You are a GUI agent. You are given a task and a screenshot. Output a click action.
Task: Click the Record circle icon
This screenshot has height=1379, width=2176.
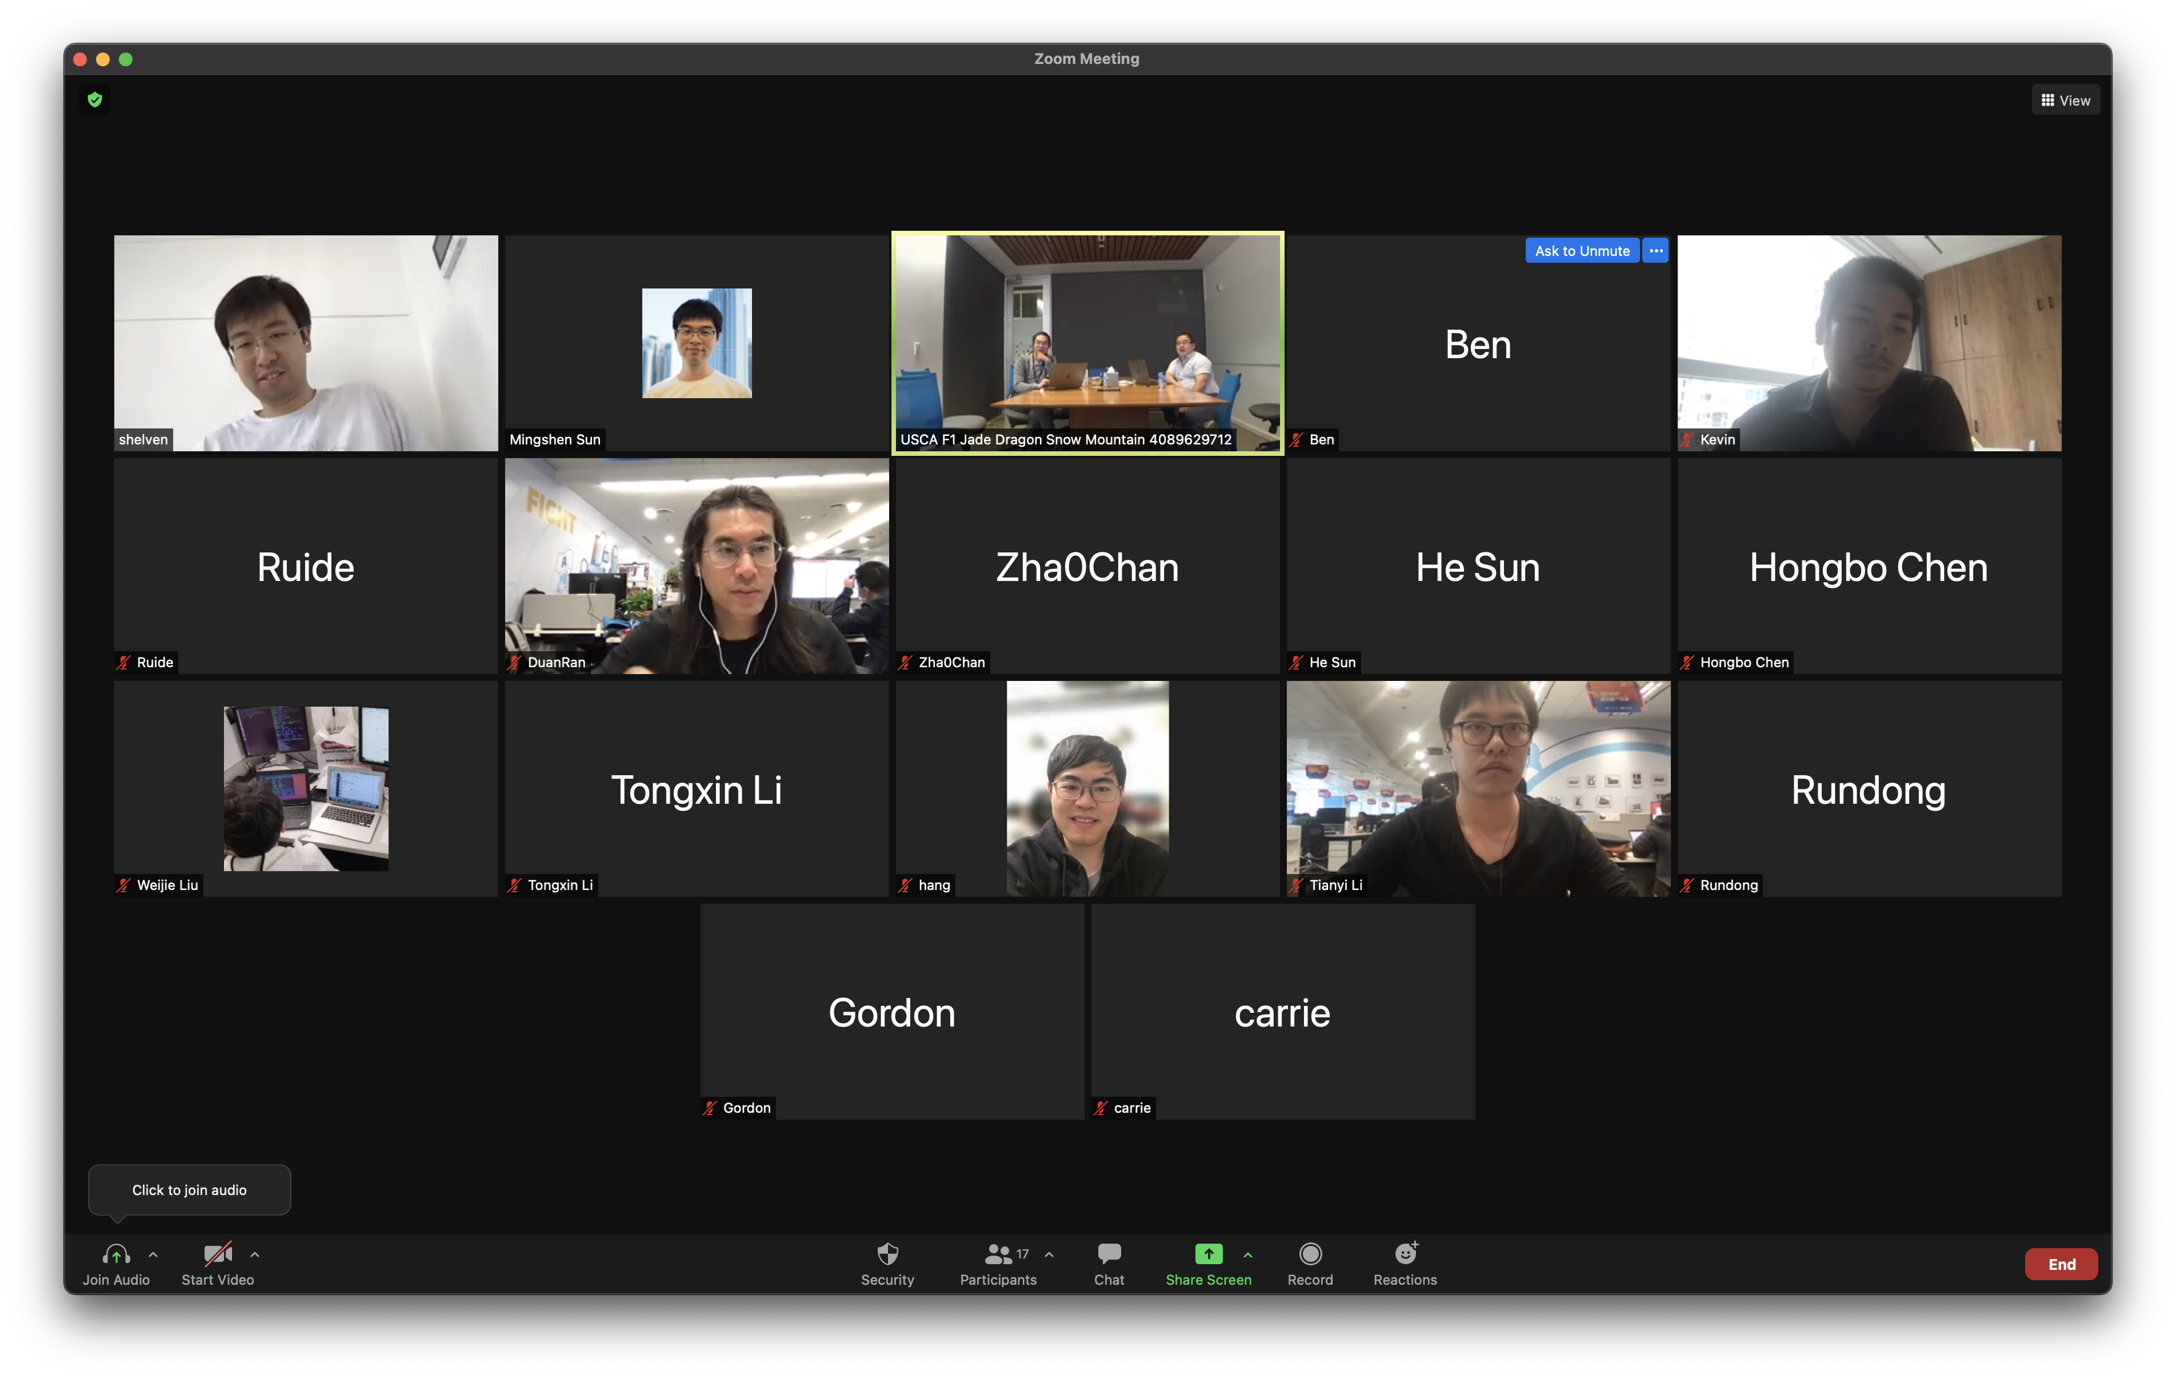tap(1309, 1254)
